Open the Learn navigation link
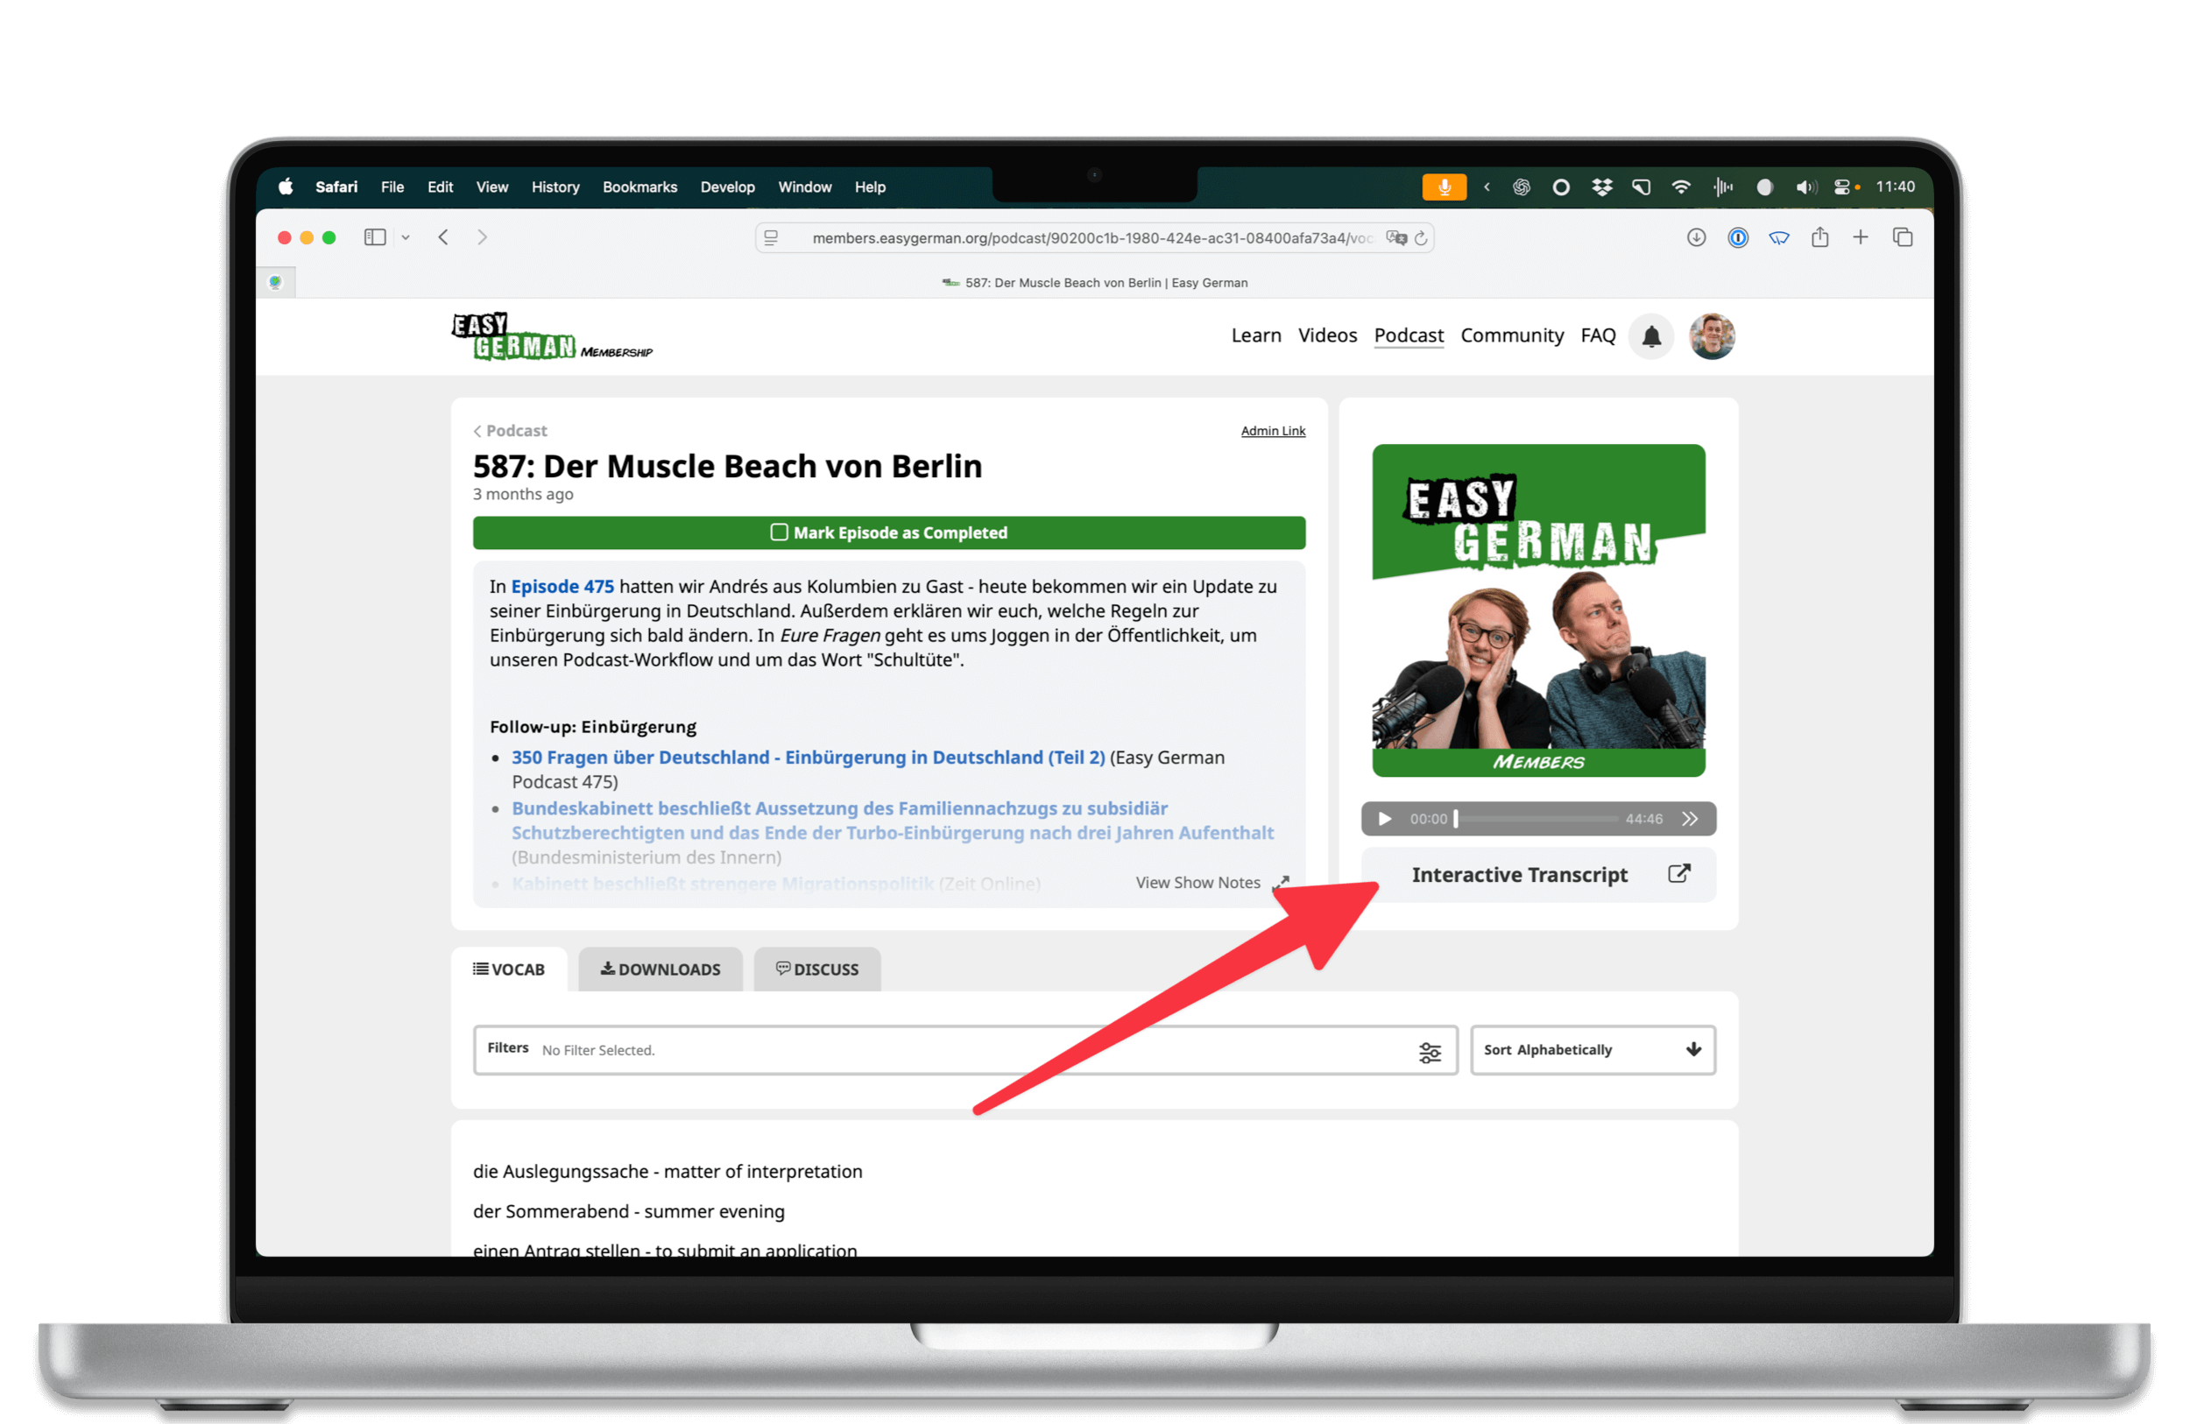 [x=1256, y=335]
